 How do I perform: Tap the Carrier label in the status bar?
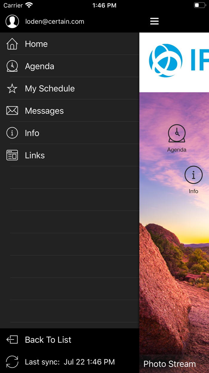pyautogui.click(x=13, y=5)
